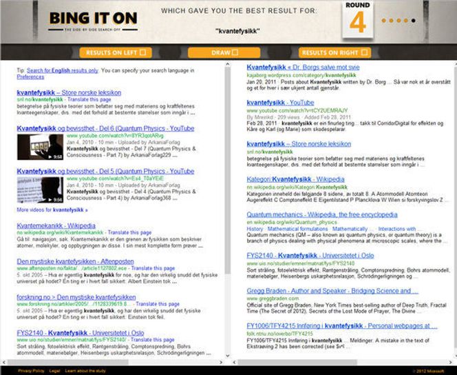Image resolution: width=457 pixels, height=375 pixels.
Task: Click left pane scroll down arrow
Action: coord(228,356)
